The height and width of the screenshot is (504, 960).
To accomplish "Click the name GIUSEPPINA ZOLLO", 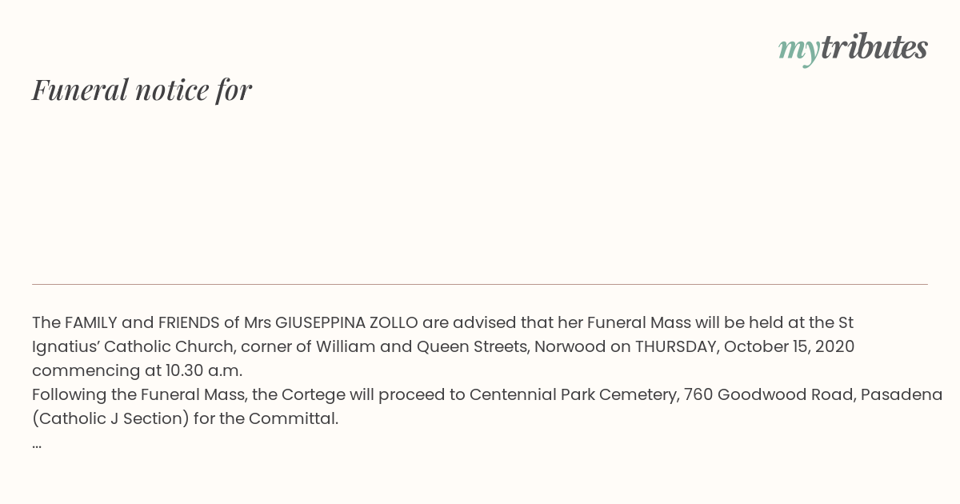I will pyautogui.click(x=346, y=322).
